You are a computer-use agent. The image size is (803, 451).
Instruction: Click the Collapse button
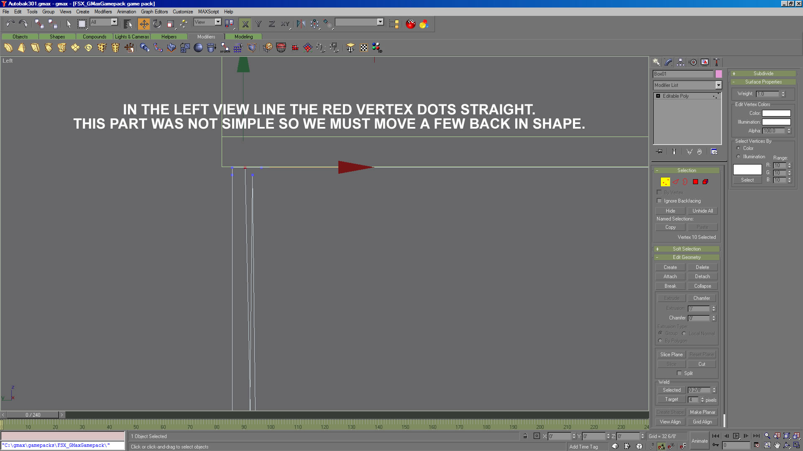[702, 286]
